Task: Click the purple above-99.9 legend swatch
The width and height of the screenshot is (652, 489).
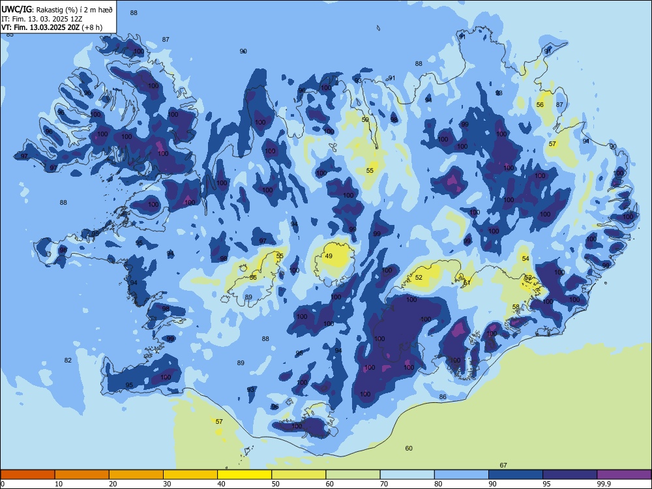Action: (624, 475)
